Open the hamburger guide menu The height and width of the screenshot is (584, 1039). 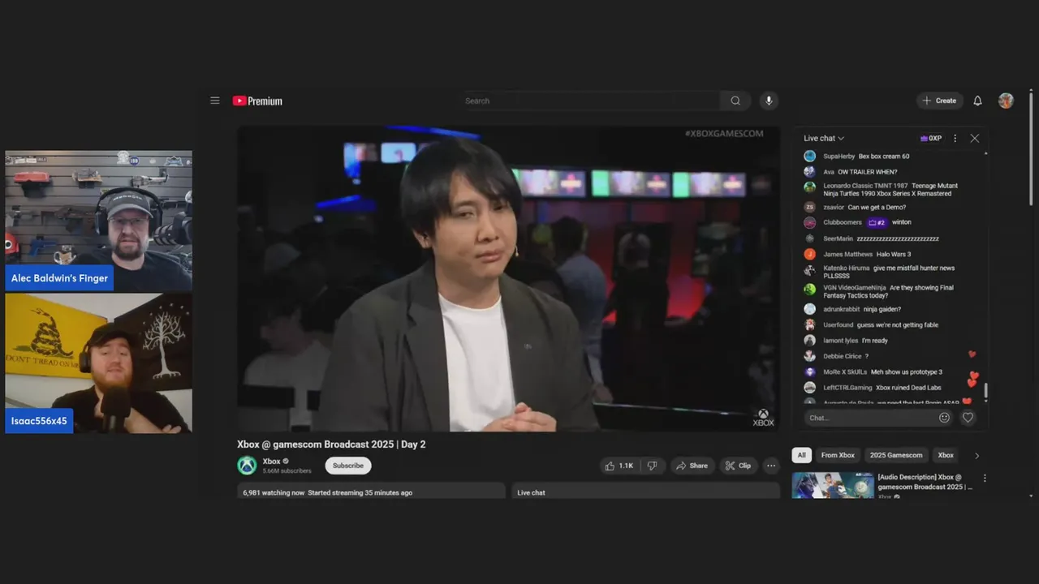click(x=215, y=101)
